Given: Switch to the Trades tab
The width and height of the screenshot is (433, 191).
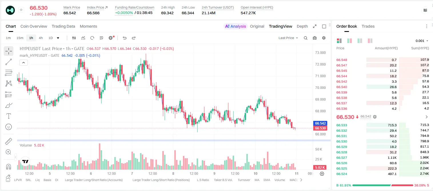Looking at the screenshot, I should [368, 26].
